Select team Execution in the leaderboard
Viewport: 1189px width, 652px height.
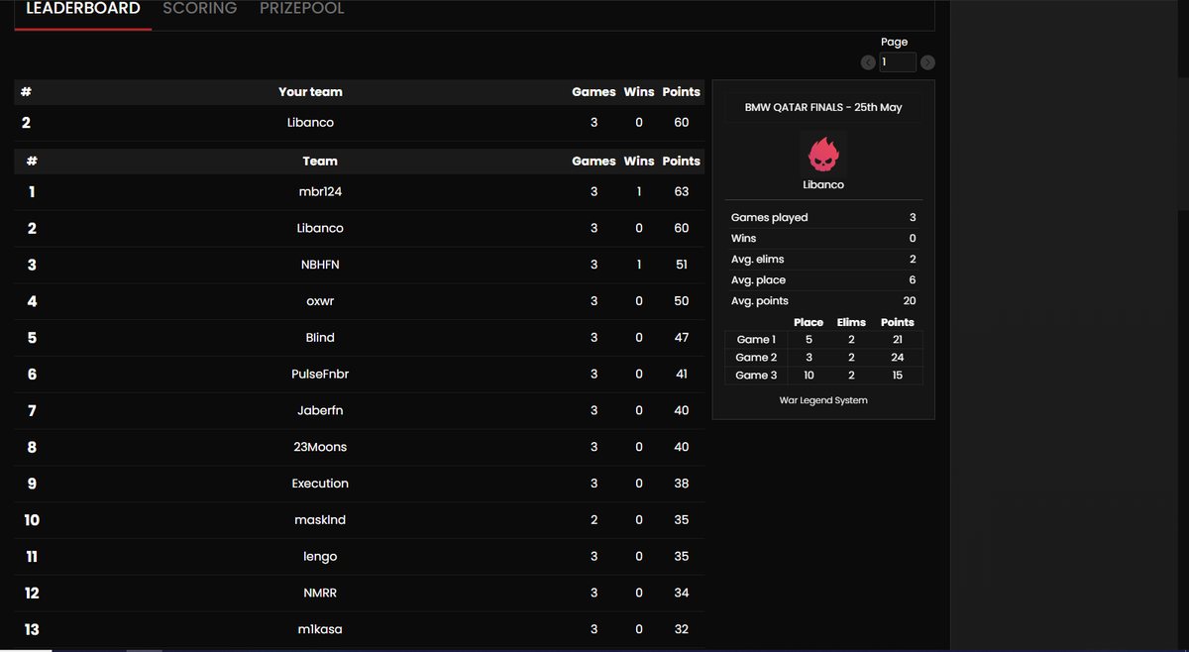coord(360,484)
